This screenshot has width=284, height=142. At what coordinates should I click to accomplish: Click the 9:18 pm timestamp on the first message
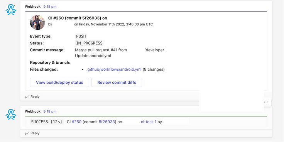[50, 7]
